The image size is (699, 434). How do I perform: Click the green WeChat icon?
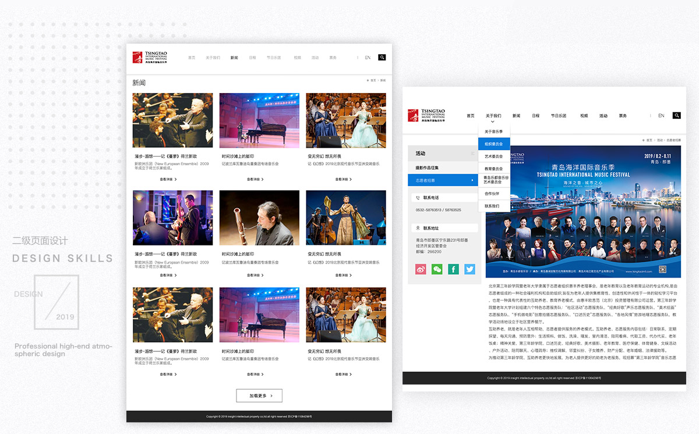tap(437, 269)
